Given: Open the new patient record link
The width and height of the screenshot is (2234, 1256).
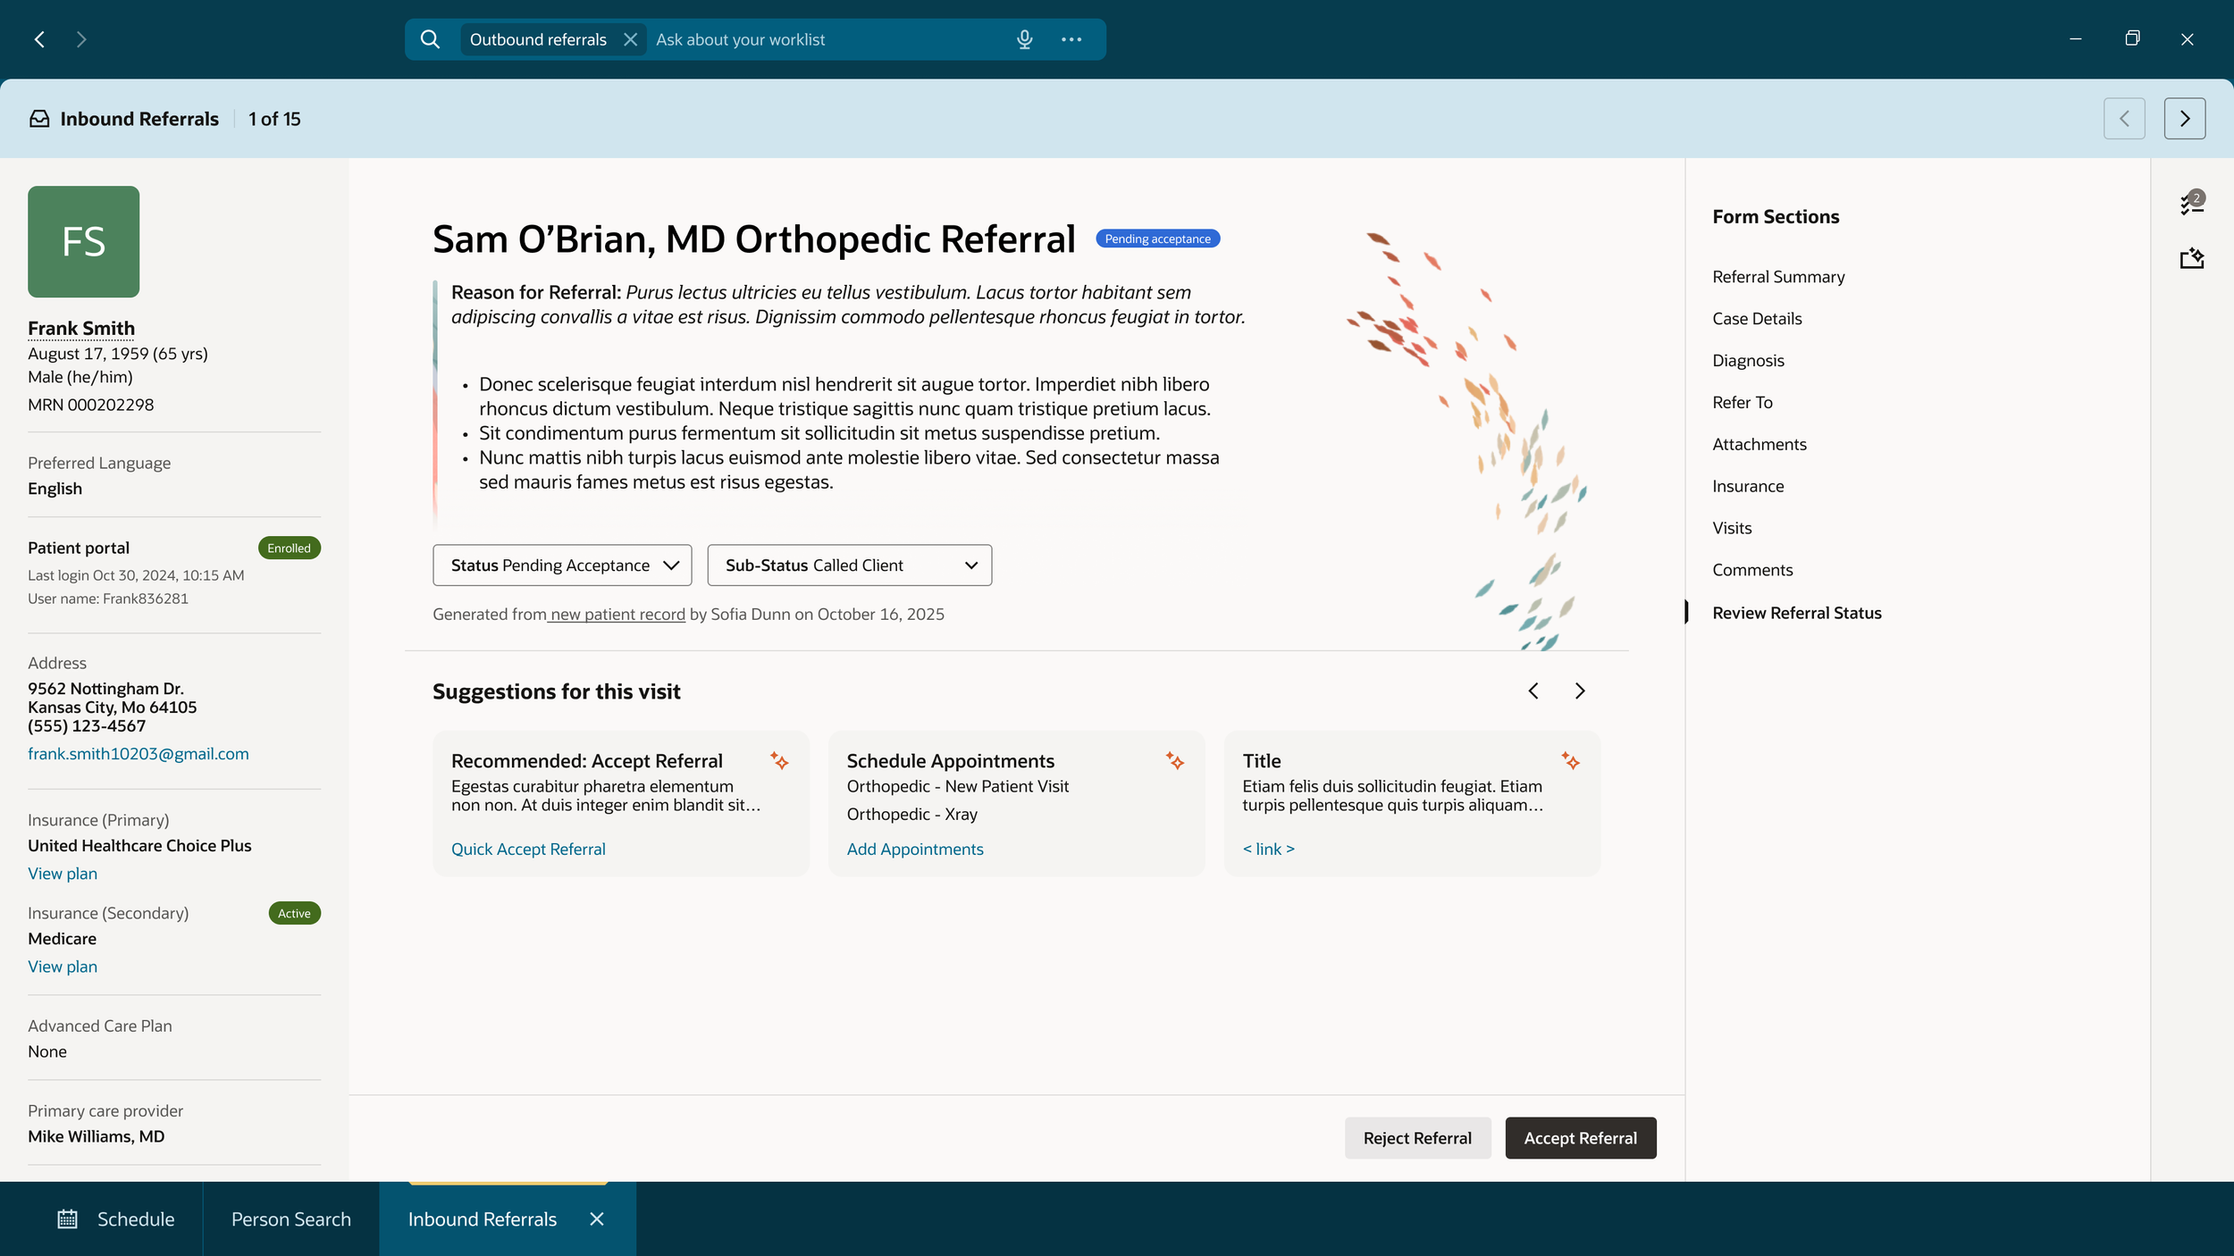Looking at the screenshot, I should click(617, 614).
